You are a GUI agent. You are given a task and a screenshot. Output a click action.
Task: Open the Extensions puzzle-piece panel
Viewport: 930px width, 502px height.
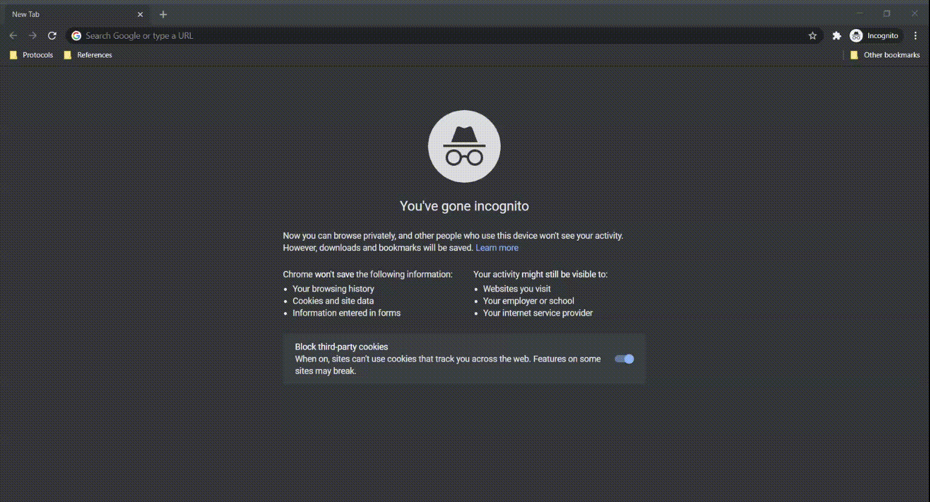tap(836, 36)
